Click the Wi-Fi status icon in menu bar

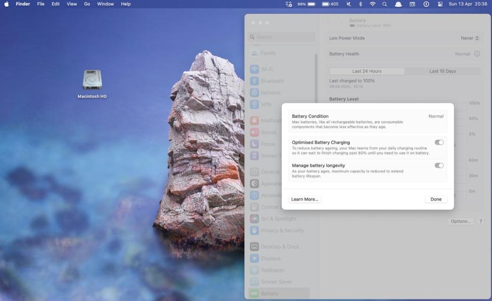click(x=372, y=4)
